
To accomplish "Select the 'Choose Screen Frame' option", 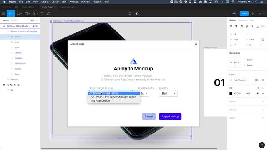I will [x=114, y=93].
